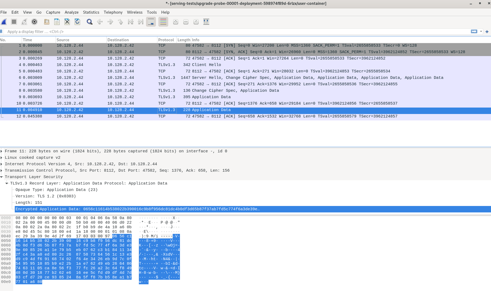Toggle auto-scroll during live capture
The image size is (491, 291).
[151, 22]
